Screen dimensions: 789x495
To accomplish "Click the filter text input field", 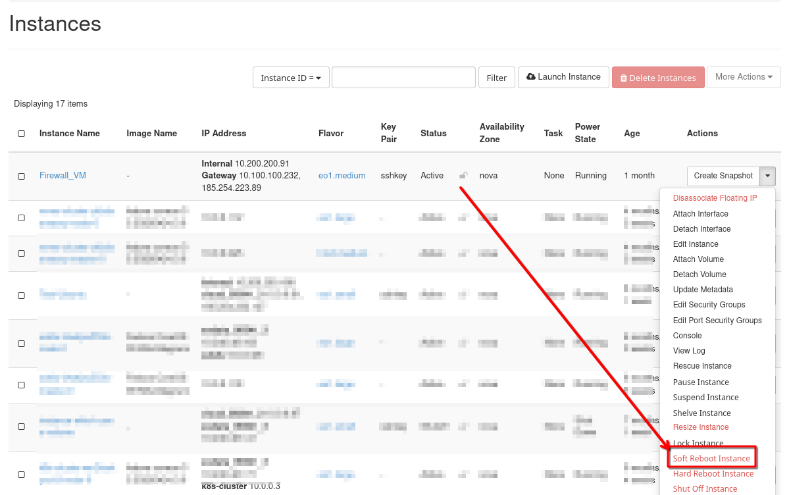I will point(403,78).
